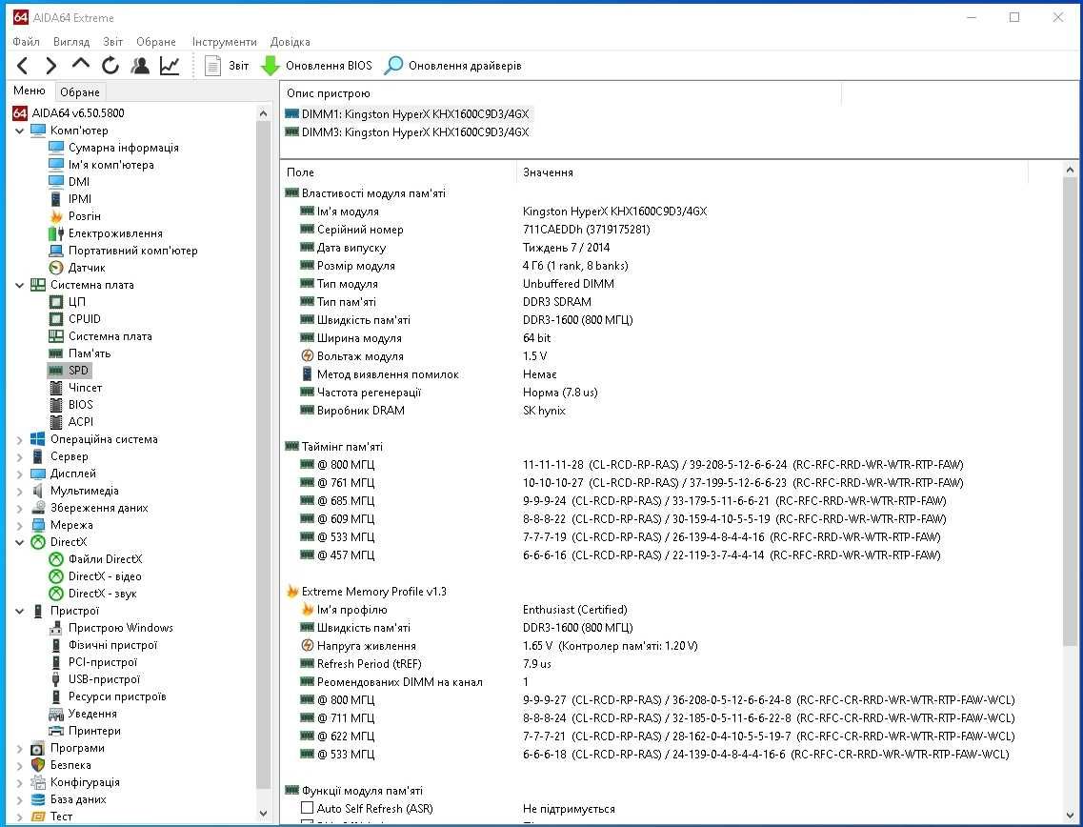This screenshot has height=827, width=1083.
Task: Collapse the Системна плата tree group
Action: click(19, 285)
